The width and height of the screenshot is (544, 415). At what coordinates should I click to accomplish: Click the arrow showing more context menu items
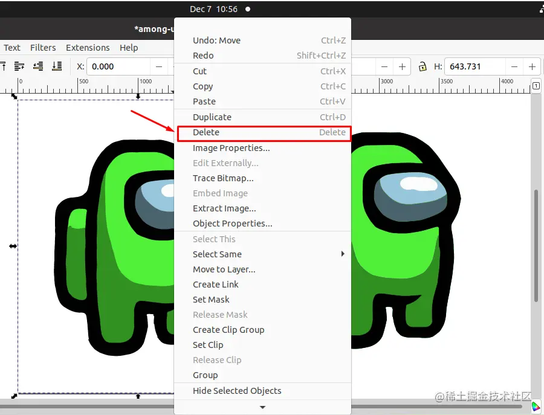263,407
